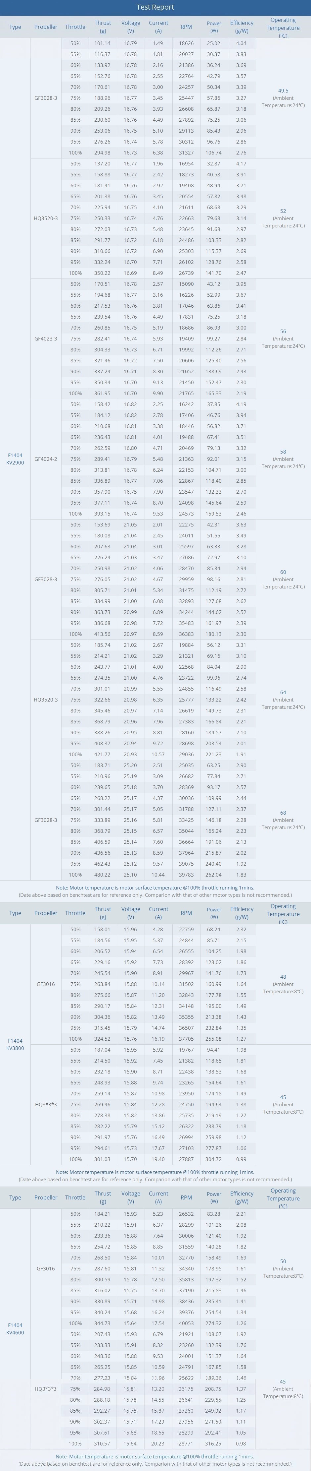Click the 49.5 operating temperature cell

(283, 98)
